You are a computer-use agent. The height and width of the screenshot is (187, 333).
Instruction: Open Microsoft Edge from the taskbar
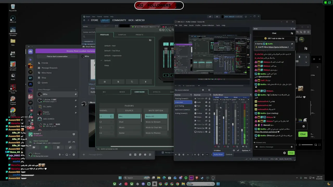pos(164,178)
